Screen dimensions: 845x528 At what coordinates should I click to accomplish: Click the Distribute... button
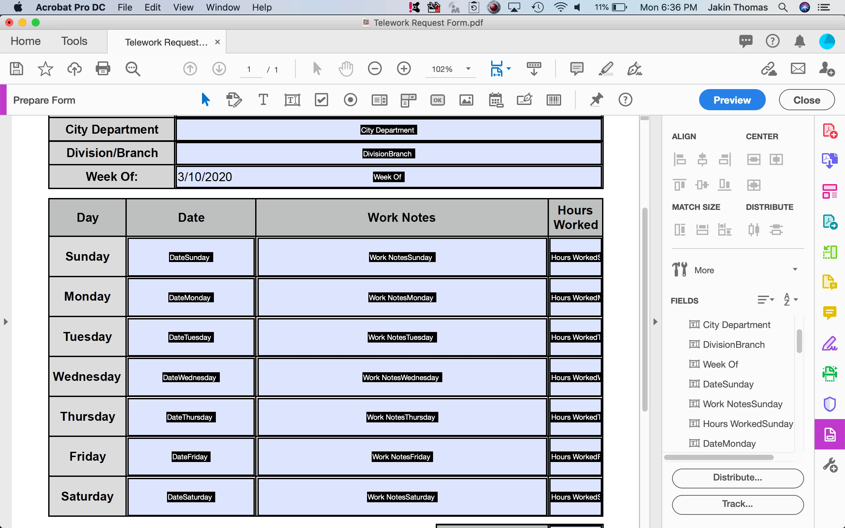737,478
